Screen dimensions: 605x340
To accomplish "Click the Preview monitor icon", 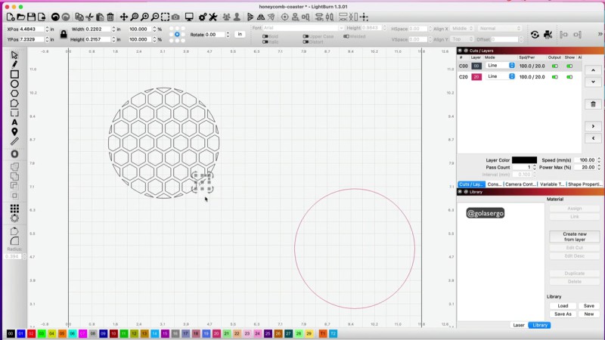I will (x=189, y=17).
